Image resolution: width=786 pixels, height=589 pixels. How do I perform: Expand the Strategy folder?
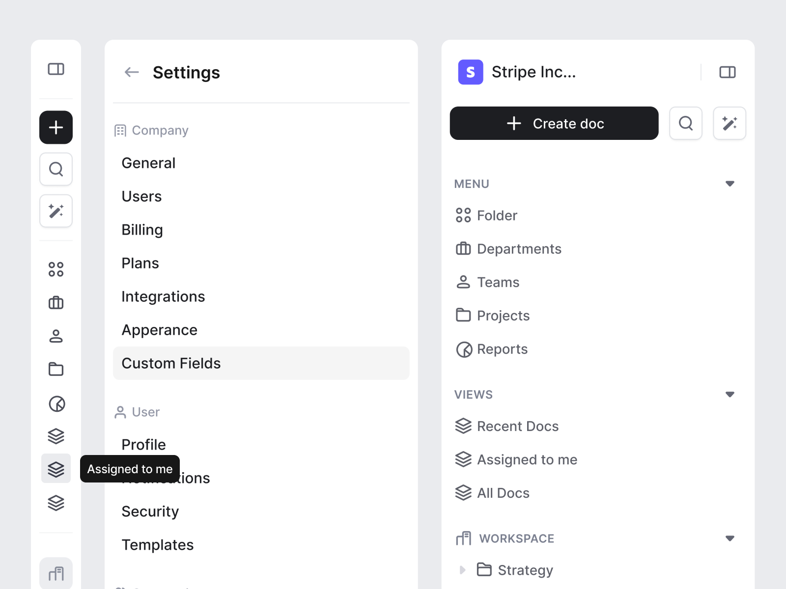pos(462,570)
